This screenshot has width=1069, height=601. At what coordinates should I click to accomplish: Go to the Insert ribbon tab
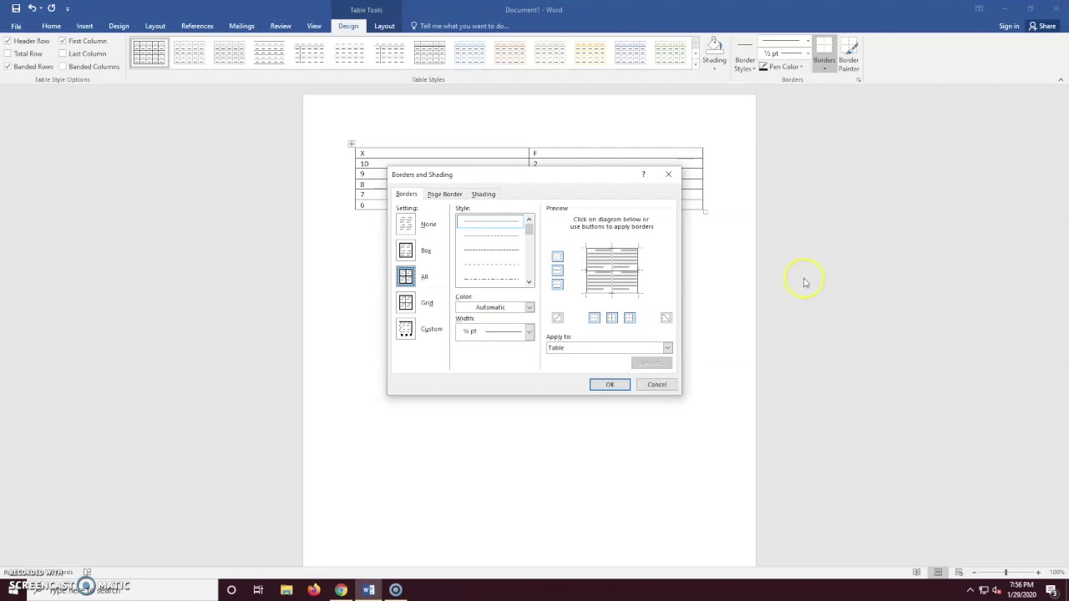(x=84, y=26)
